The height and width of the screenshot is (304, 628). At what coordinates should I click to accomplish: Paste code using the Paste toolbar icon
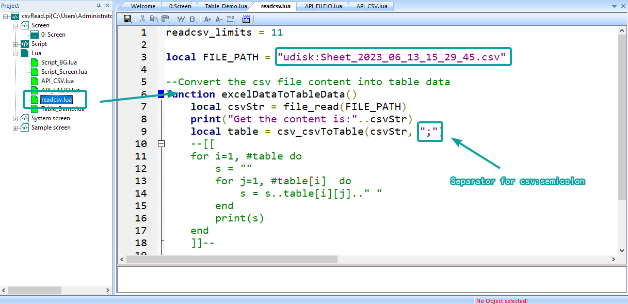click(165, 19)
